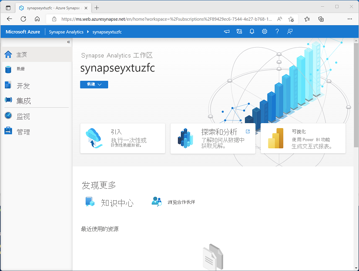Click the synapseyxtuzfc breadcrumb
This screenshot has height=271, width=359.
click(x=107, y=32)
